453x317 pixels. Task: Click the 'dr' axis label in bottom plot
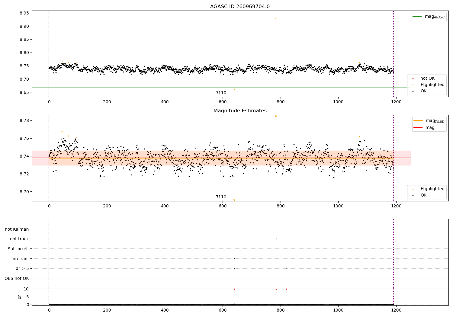click(20, 297)
